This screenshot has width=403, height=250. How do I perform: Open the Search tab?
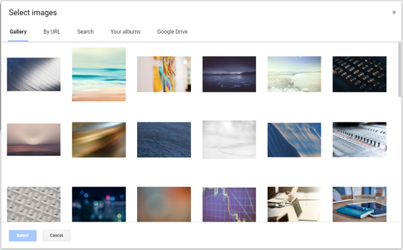click(x=85, y=32)
